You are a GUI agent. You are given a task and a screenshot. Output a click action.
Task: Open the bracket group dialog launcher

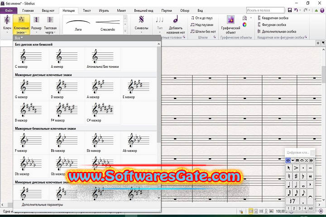click(306, 38)
